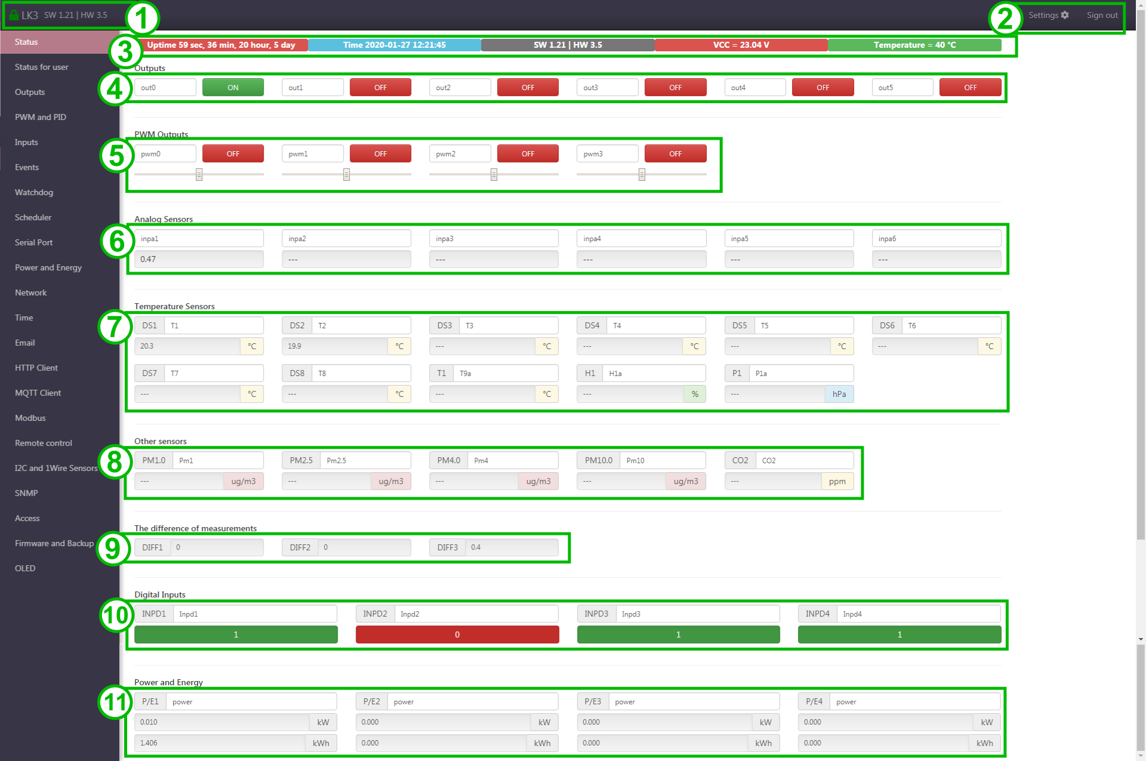This screenshot has width=1146, height=761.
Task: Click INPD1 green status bar showing 1
Action: pos(236,634)
